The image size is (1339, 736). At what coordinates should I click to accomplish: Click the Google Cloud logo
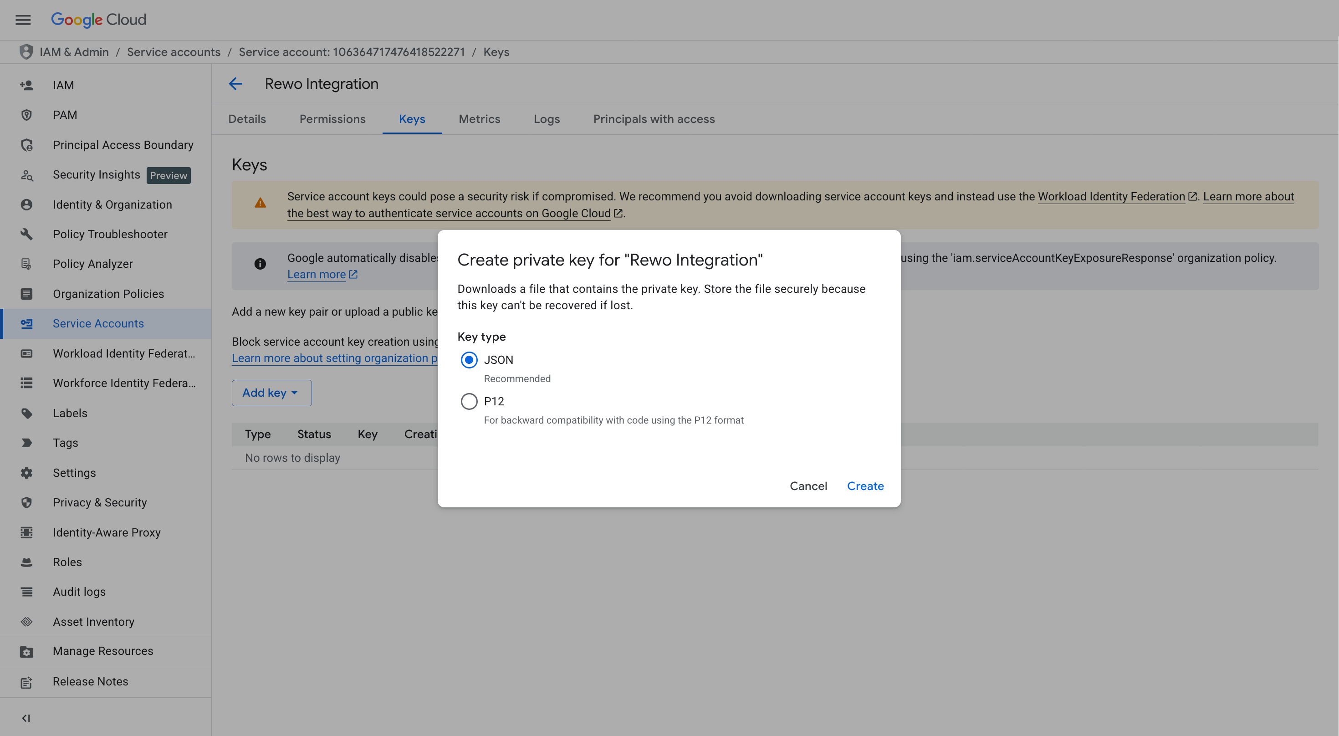click(x=99, y=20)
